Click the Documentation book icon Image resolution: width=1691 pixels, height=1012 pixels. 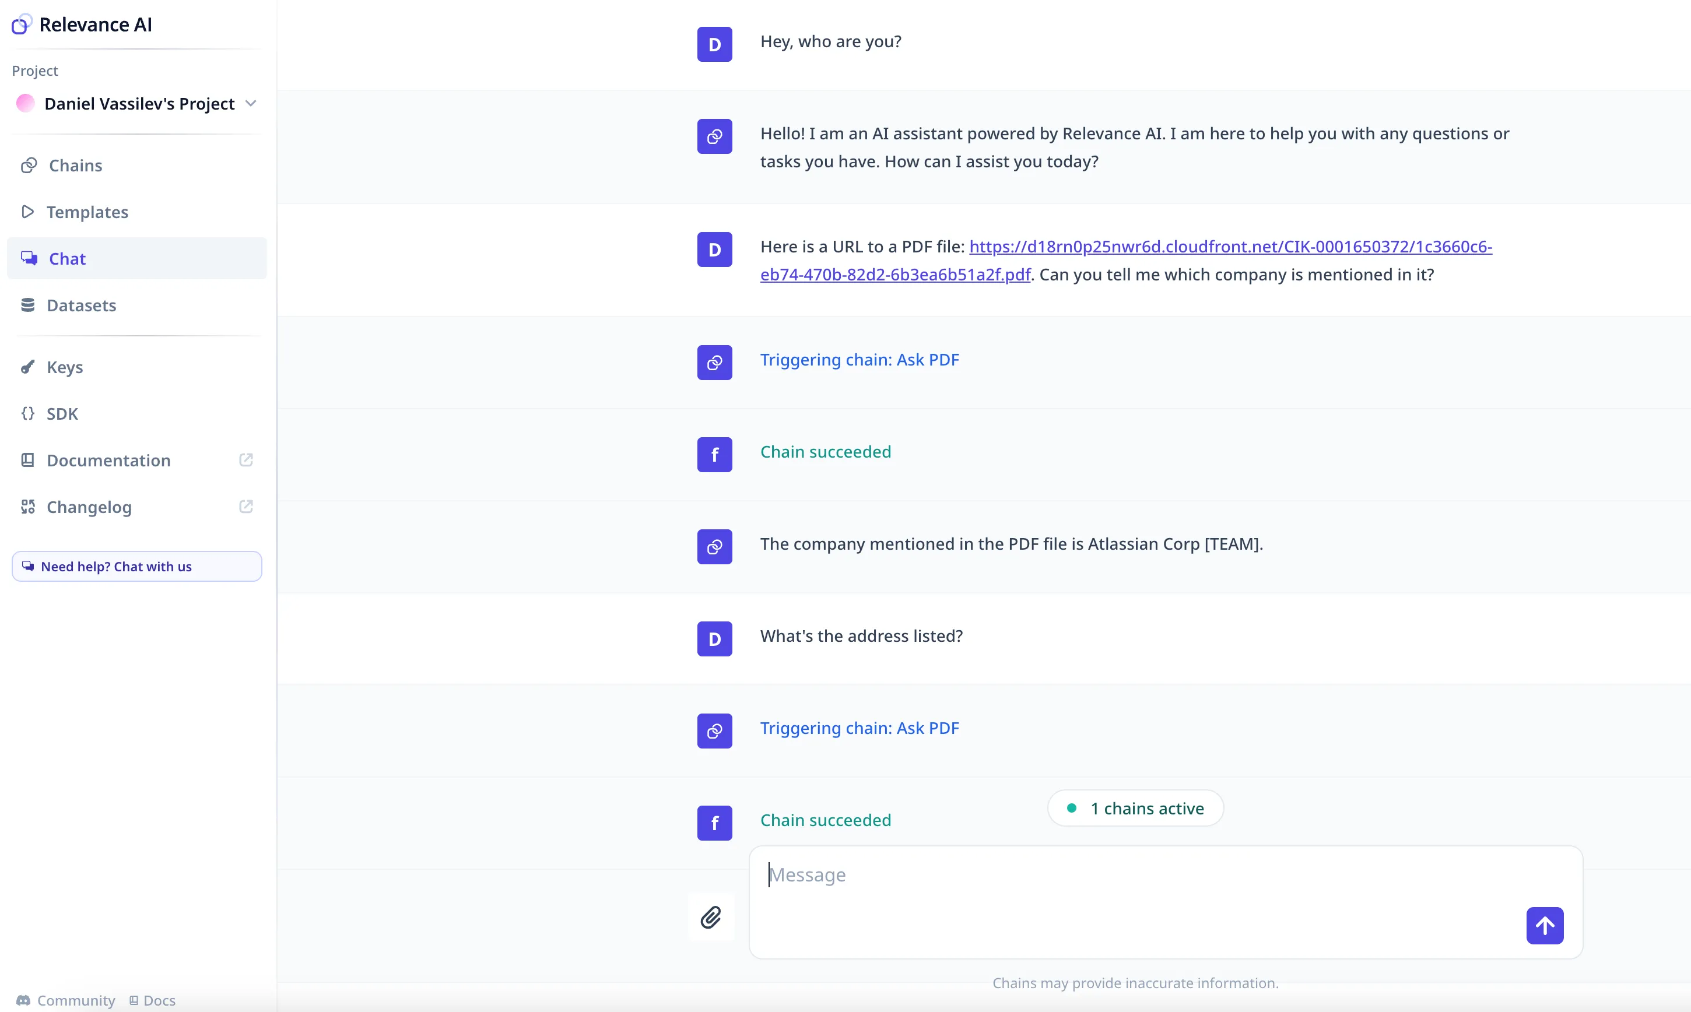pos(27,459)
